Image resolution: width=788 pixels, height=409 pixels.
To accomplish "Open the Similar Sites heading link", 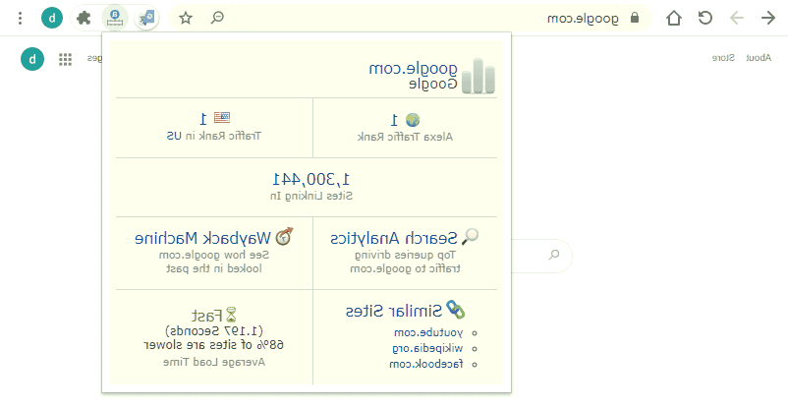I will (395, 311).
